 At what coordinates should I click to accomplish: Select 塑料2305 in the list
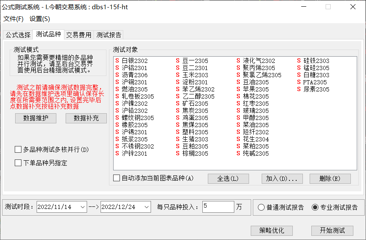pos(195,132)
